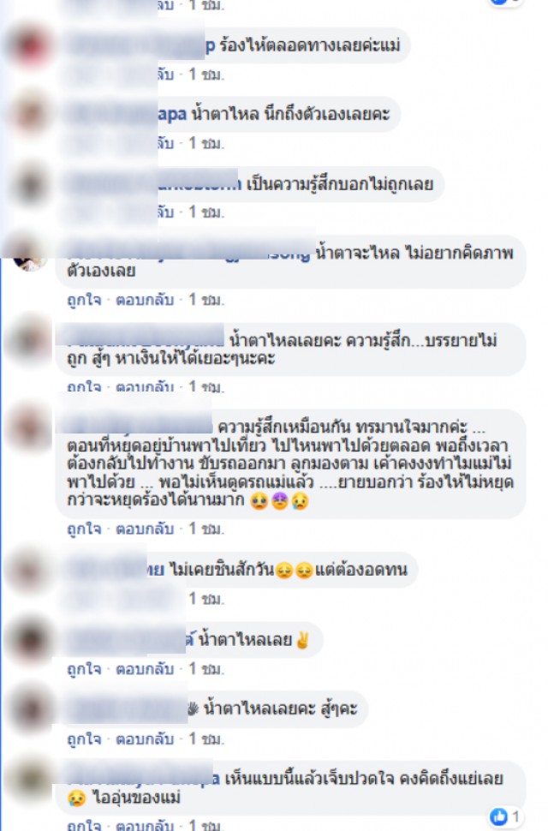Like (ถูกใจ) the long 'ทรมานใจมากค่ะ' comment
This screenshot has width=548, height=831.
click(x=84, y=529)
